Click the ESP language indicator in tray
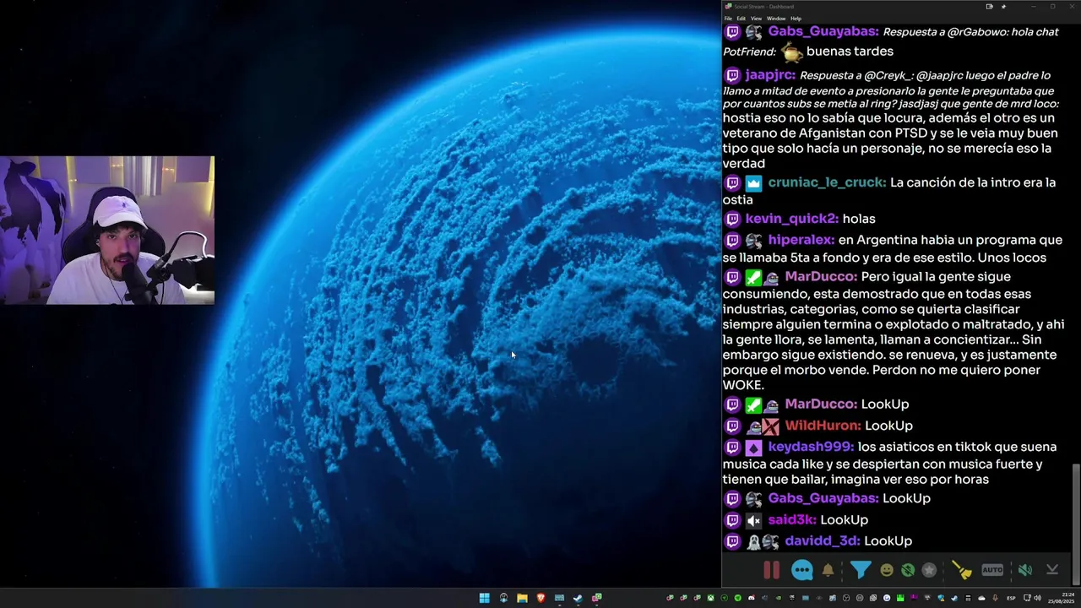This screenshot has width=1081, height=608. 1011,598
